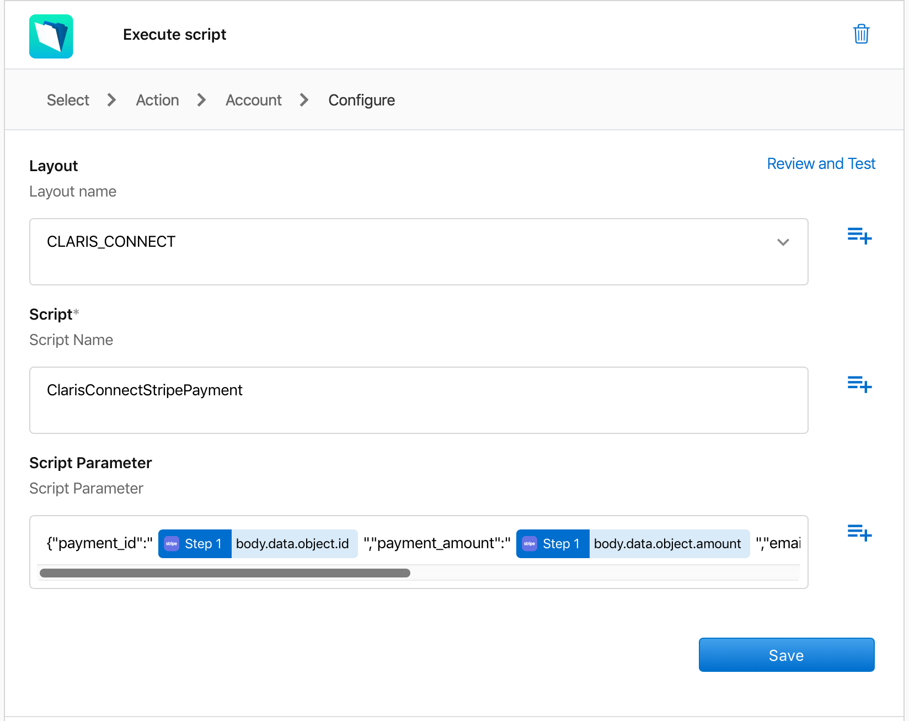This screenshot has height=721, width=909.
Task: Go to the Action breadcrumb step
Action: 157,100
